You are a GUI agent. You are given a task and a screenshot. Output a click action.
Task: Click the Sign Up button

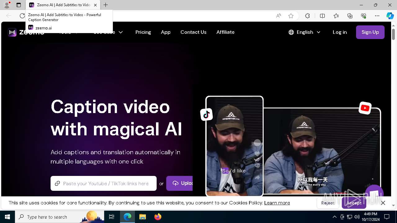point(370,32)
